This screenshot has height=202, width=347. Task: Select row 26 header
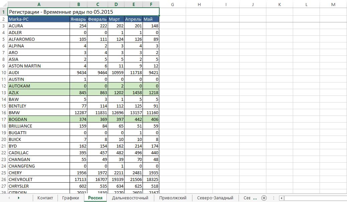pos(4,180)
